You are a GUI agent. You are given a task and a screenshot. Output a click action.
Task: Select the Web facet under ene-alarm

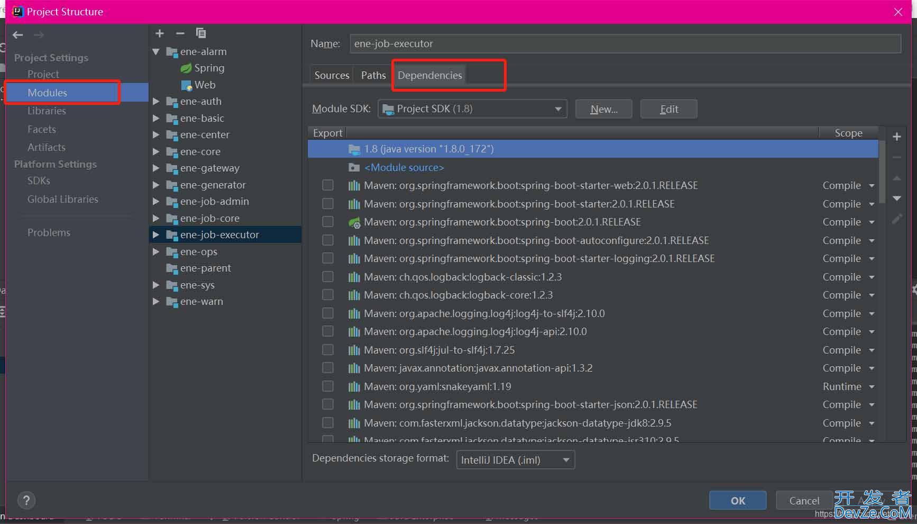(x=198, y=85)
